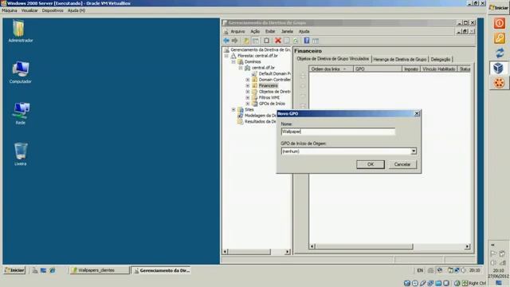Confirm new GPO with OK button
510x287 pixels.
coord(370,164)
